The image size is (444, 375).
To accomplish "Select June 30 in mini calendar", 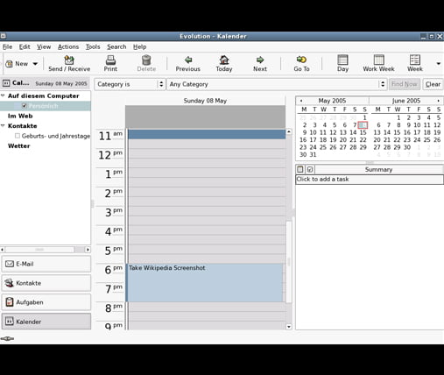I will point(407,147).
